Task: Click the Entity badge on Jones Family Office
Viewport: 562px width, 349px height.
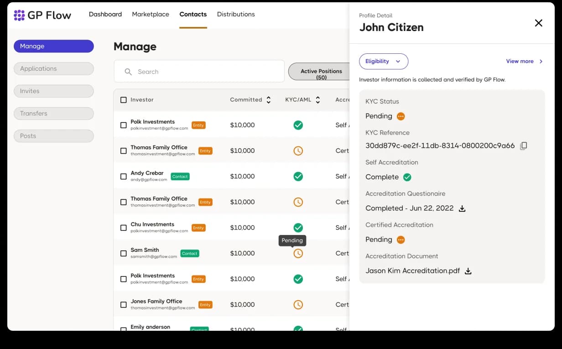Action: pos(205,305)
